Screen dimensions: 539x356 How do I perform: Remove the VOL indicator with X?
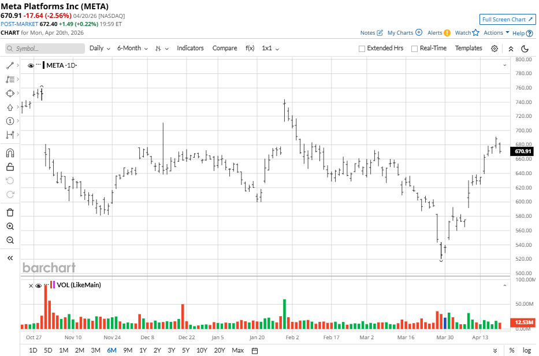(31, 285)
